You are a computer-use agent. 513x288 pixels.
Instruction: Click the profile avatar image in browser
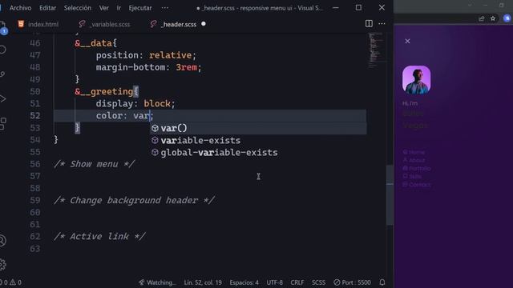click(x=416, y=80)
